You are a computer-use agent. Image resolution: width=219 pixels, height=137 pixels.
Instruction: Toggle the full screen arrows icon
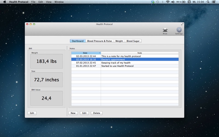tap(182, 24)
